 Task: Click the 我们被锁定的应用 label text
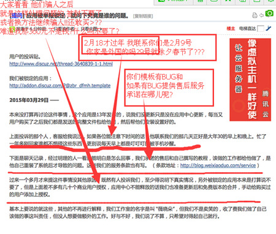click(x=31, y=78)
